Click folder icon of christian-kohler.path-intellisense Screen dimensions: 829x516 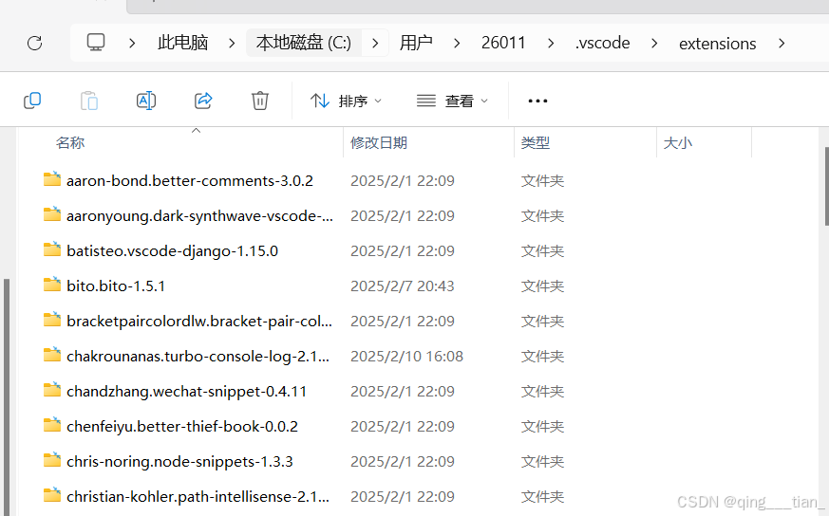coord(52,495)
